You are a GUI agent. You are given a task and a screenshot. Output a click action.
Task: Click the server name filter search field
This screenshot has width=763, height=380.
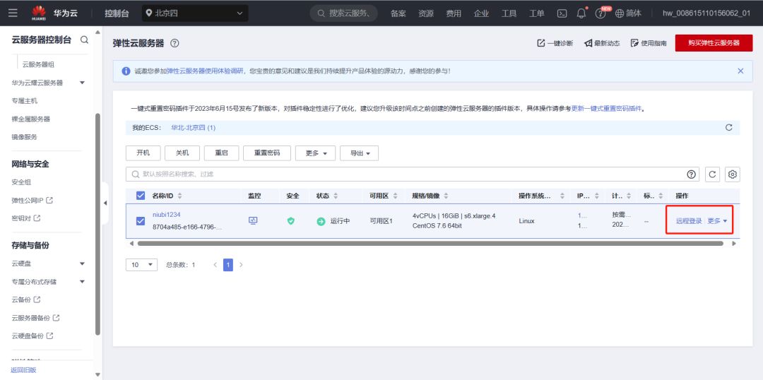(403, 174)
